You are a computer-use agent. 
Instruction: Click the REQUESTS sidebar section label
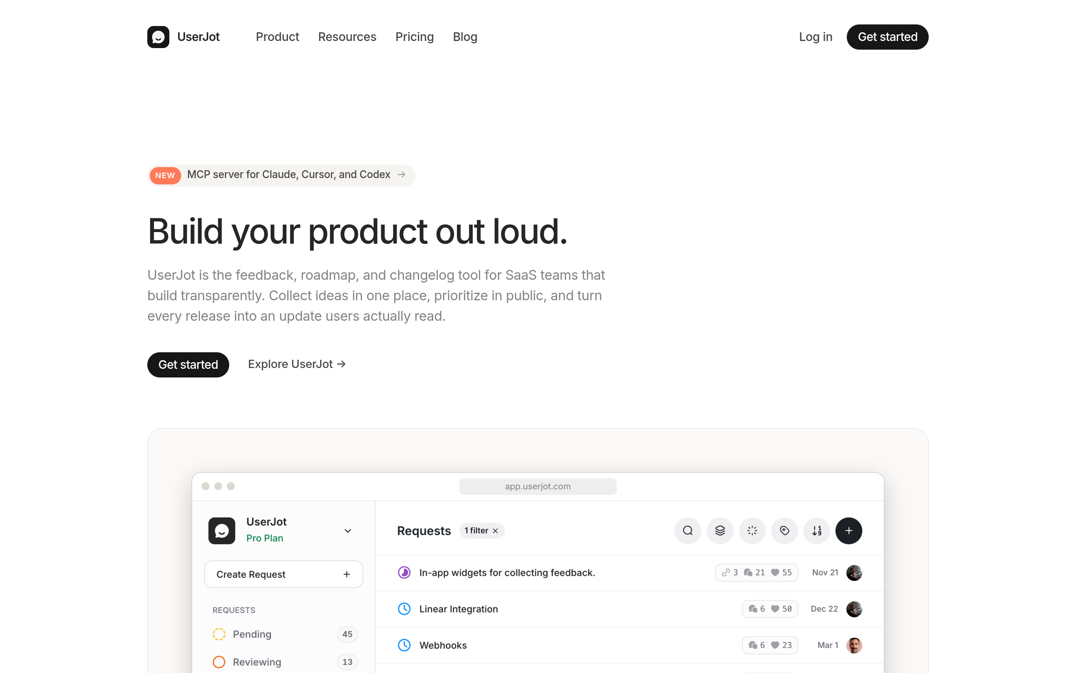click(x=234, y=610)
